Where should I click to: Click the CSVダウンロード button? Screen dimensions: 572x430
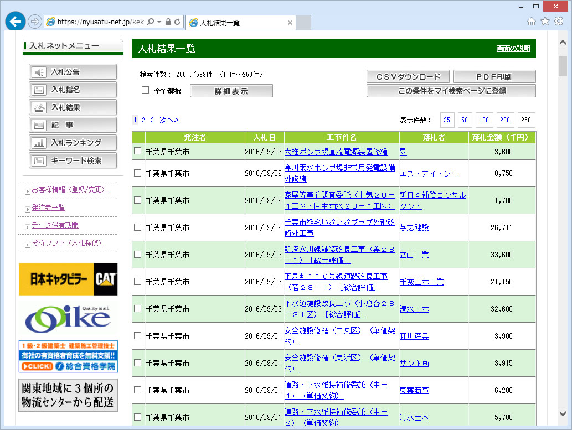click(408, 76)
